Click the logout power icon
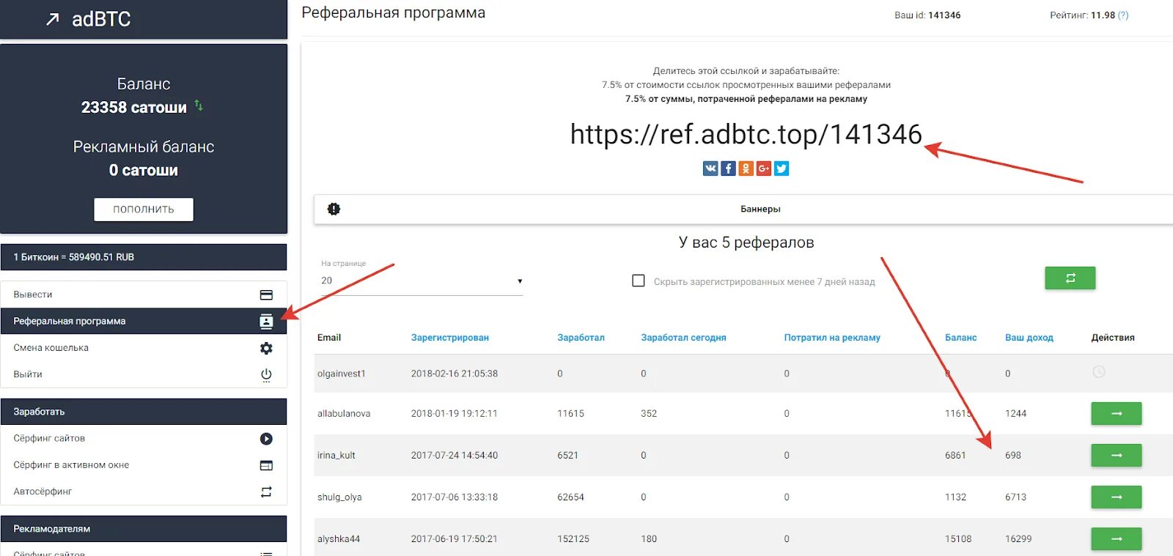The image size is (1173, 556). (x=266, y=375)
